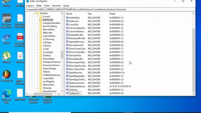Click data value 0x0000000d (13)

117,73
